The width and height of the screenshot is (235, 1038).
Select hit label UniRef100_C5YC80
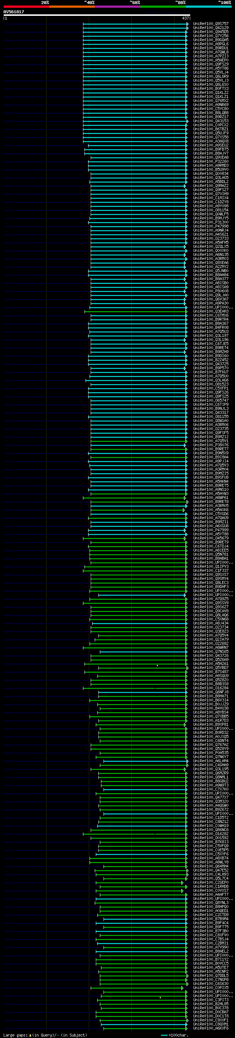[210, 109]
